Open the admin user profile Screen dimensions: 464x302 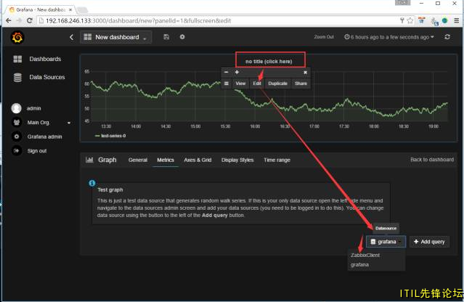click(x=33, y=109)
